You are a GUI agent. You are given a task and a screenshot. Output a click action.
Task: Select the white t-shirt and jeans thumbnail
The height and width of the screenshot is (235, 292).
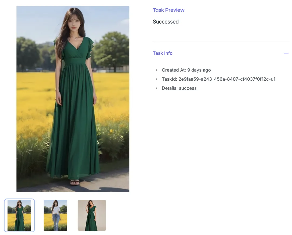55,215
